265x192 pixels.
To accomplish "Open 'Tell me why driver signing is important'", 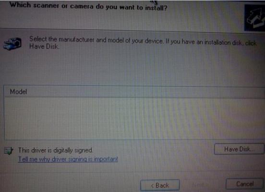I will (x=68, y=159).
